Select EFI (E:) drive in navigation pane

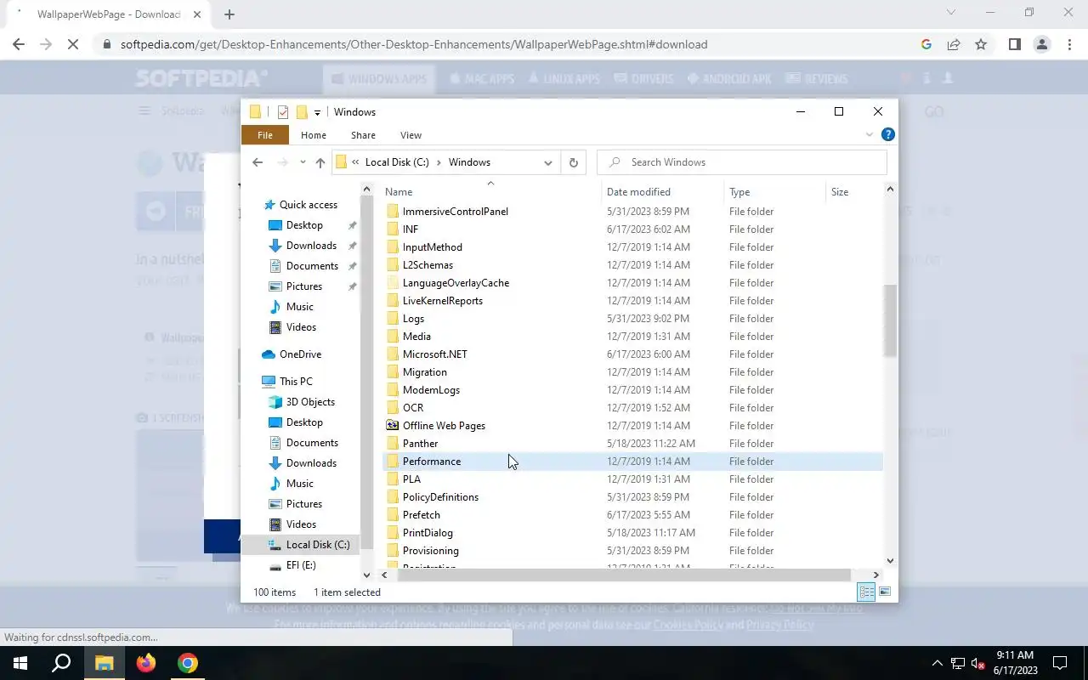(x=300, y=565)
